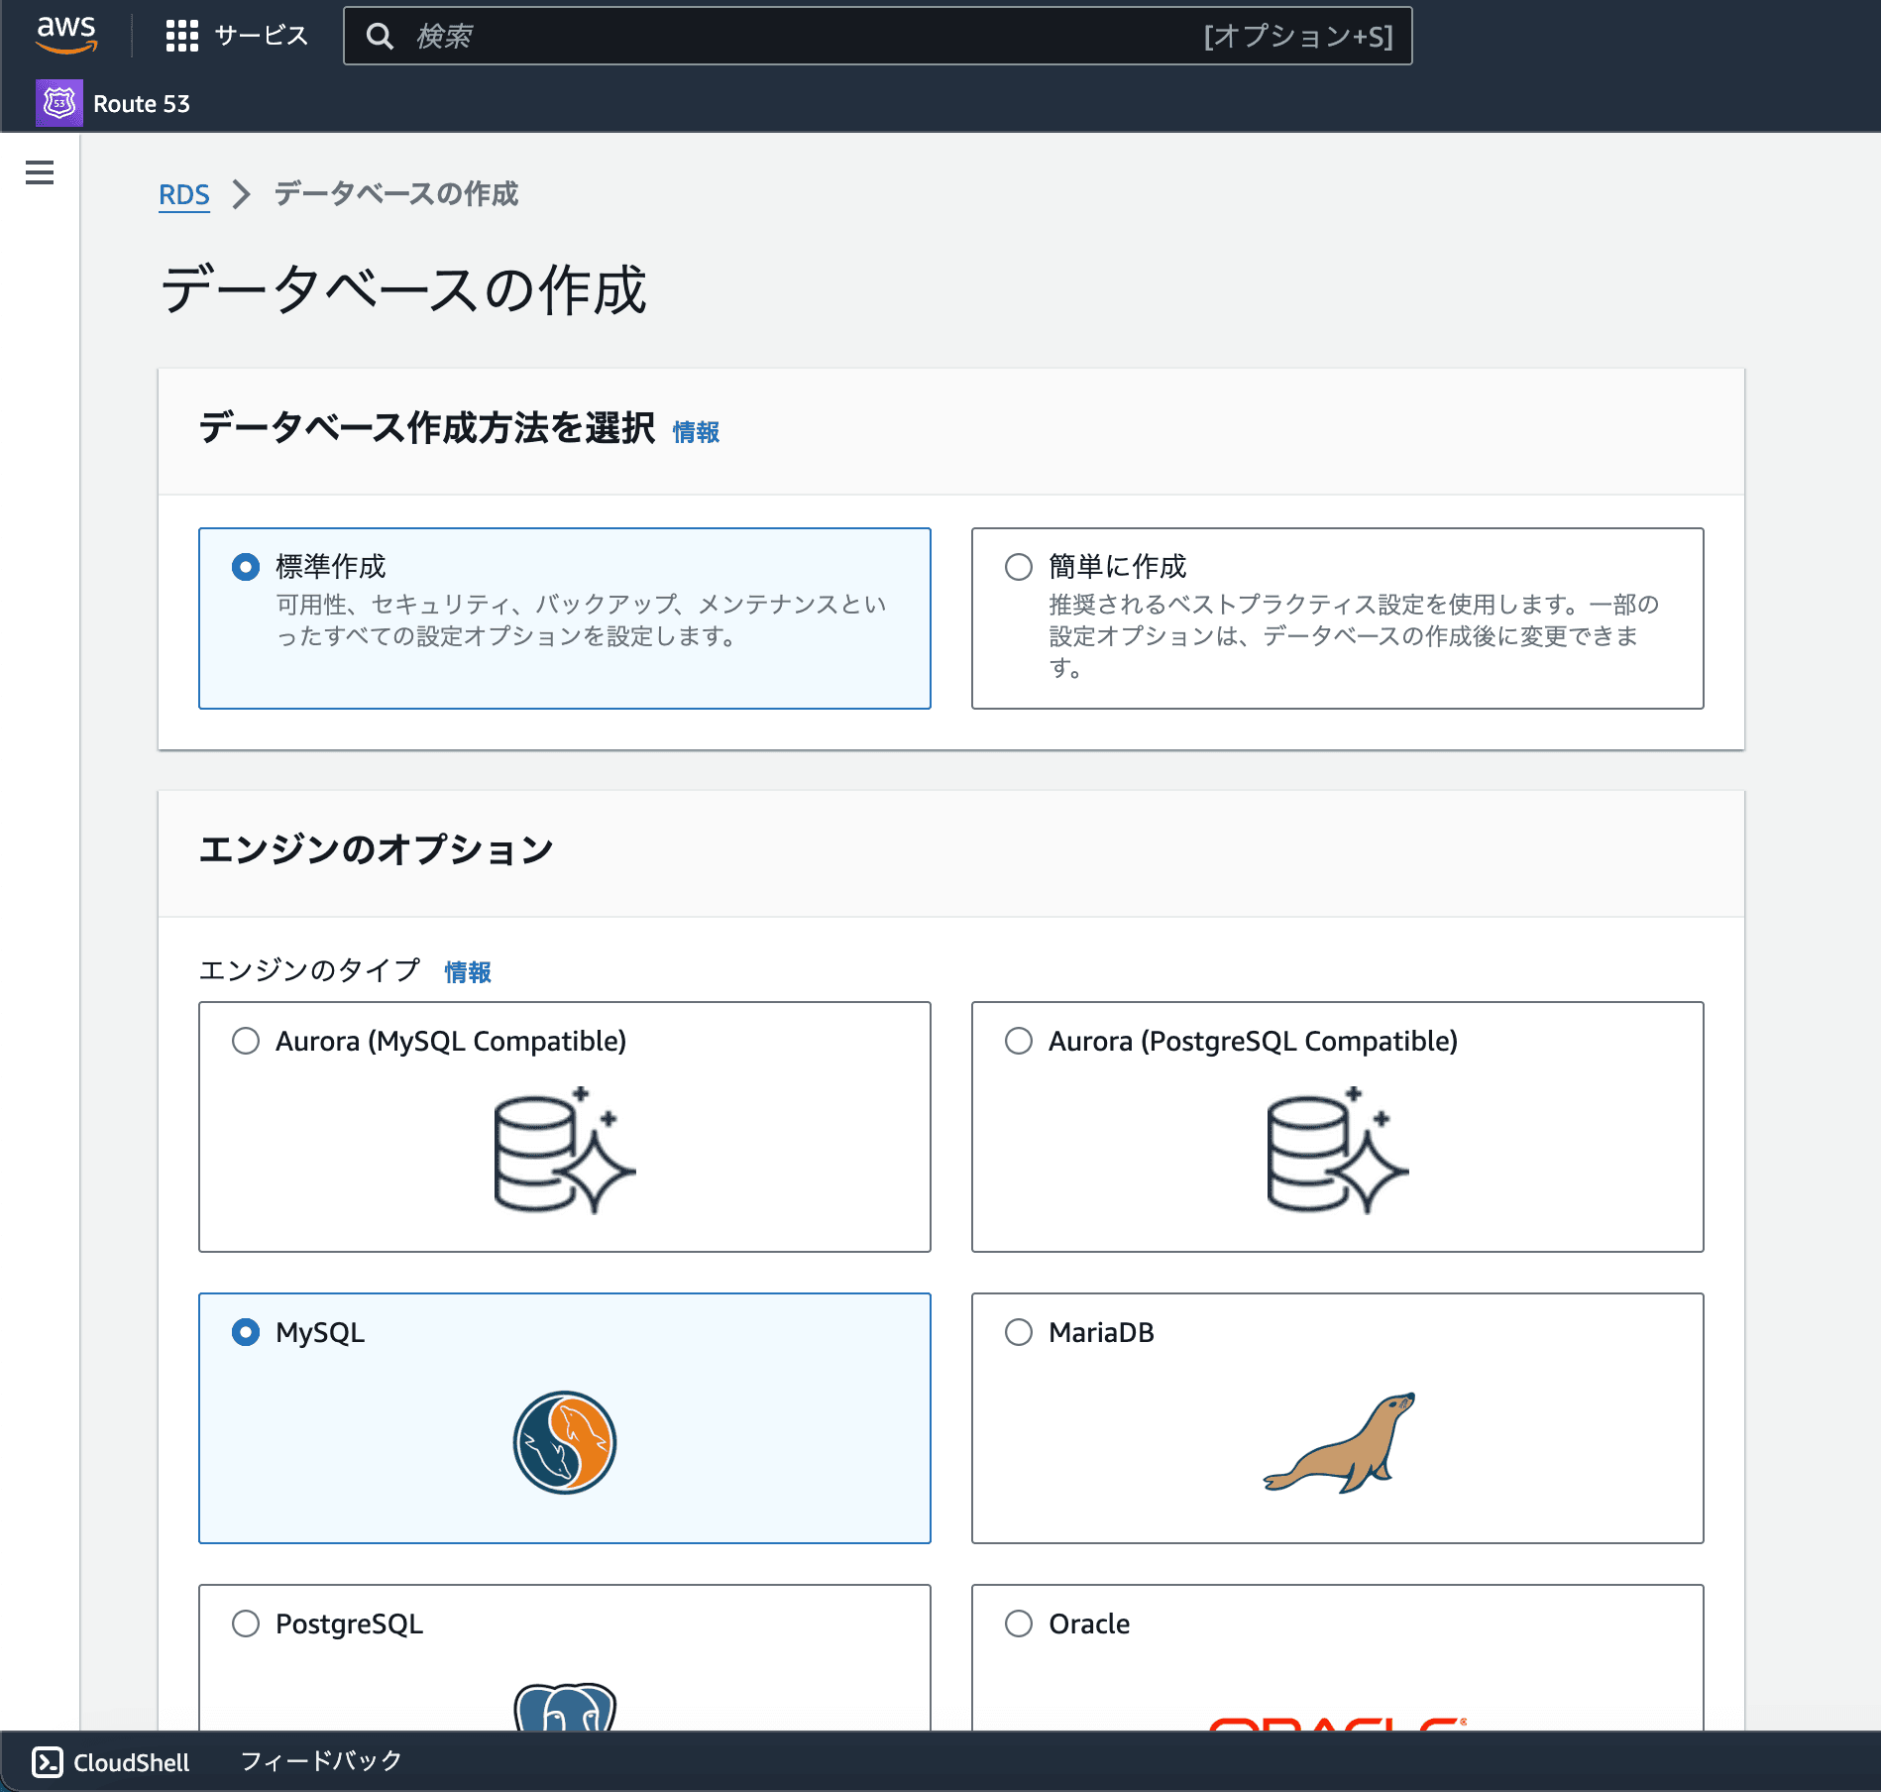Focus the 検索 search input field
Image resolution: width=1881 pixels, height=1792 pixels.
pyautogui.click(x=878, y=37)
